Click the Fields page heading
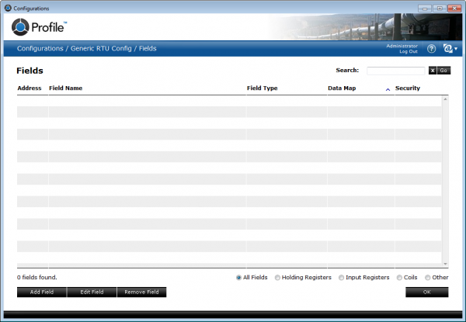The image size is (466, 322). [x=30, y=71]
